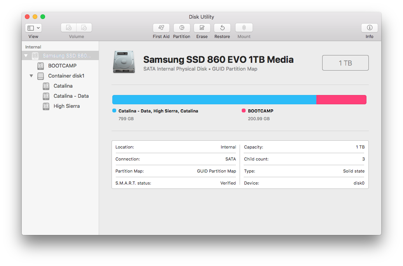Click the Connection: SATA value

coord(230,159)
